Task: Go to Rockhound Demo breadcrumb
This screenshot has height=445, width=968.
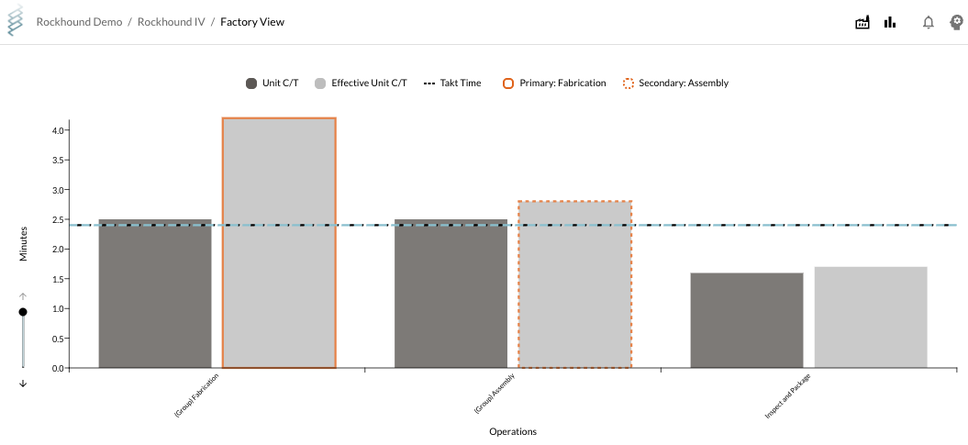Action: [x=79, y=22]
